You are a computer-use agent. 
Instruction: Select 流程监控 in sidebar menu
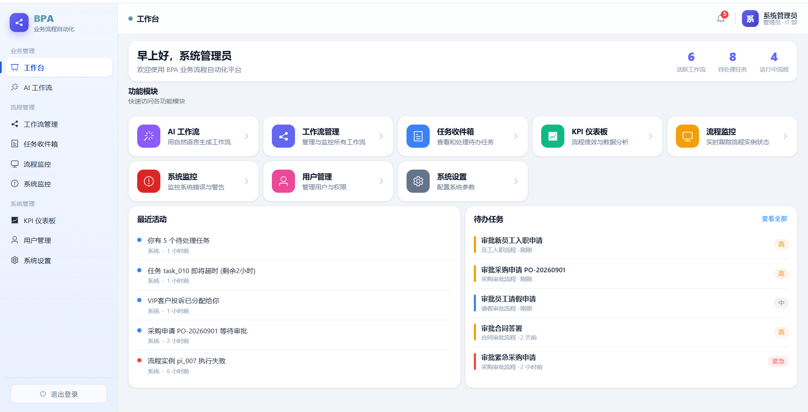coord(59,164)
